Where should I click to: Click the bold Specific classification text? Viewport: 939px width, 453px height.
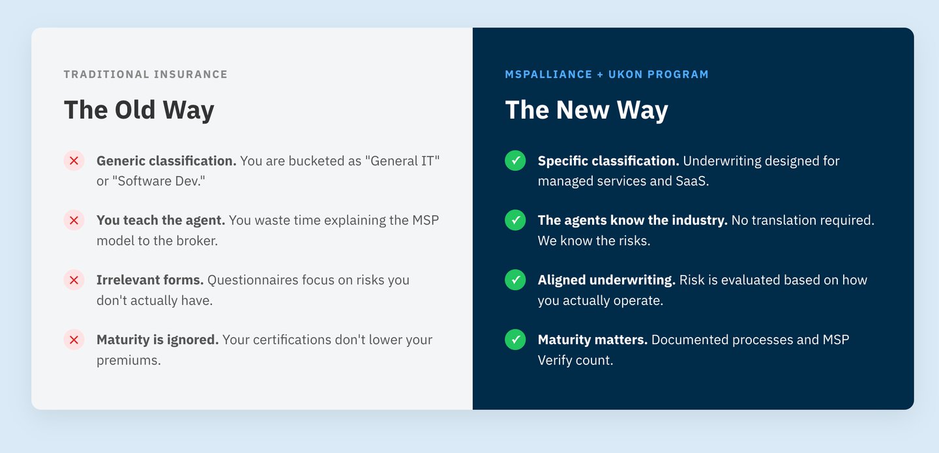click(608, 161)
